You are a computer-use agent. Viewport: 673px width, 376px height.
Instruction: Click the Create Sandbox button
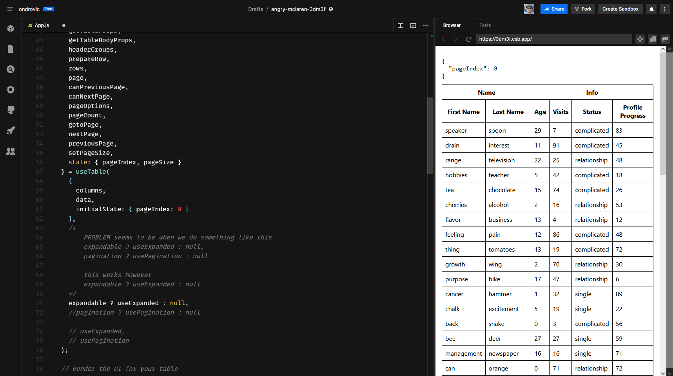620,9
